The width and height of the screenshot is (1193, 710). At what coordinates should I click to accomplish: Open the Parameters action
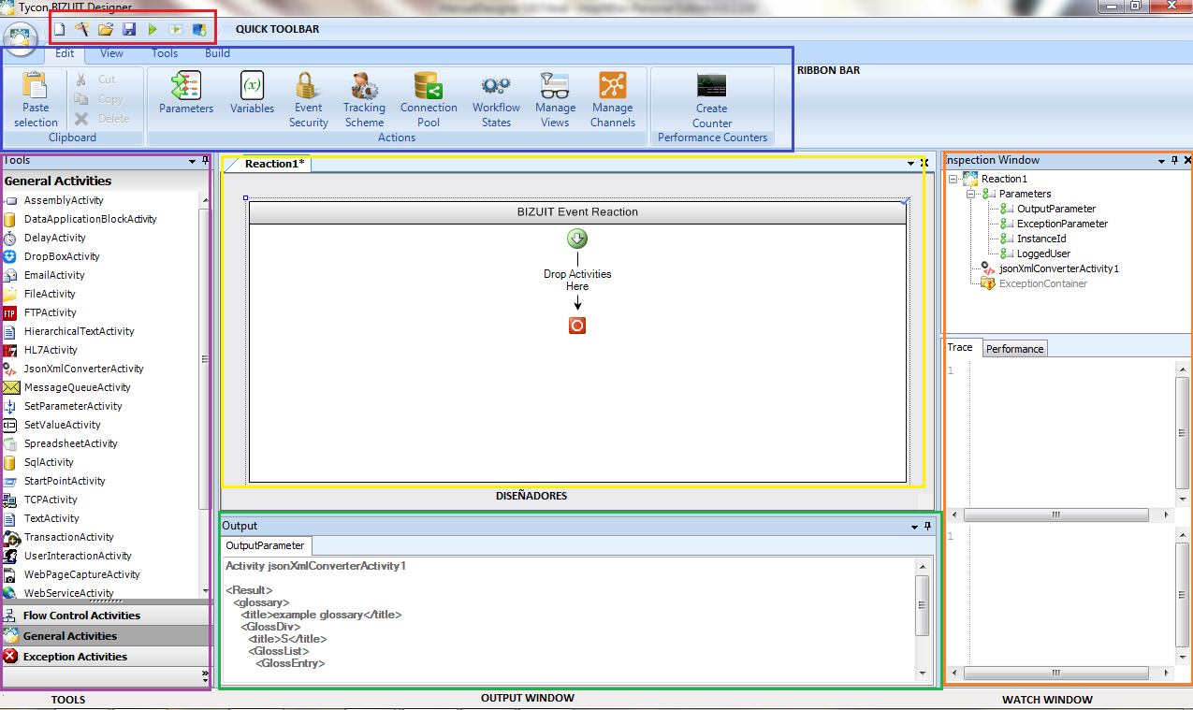pos(186,94)
